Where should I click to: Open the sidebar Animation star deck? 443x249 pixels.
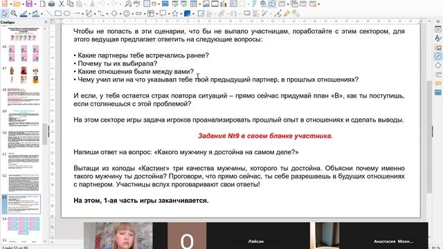click(438, 83)
